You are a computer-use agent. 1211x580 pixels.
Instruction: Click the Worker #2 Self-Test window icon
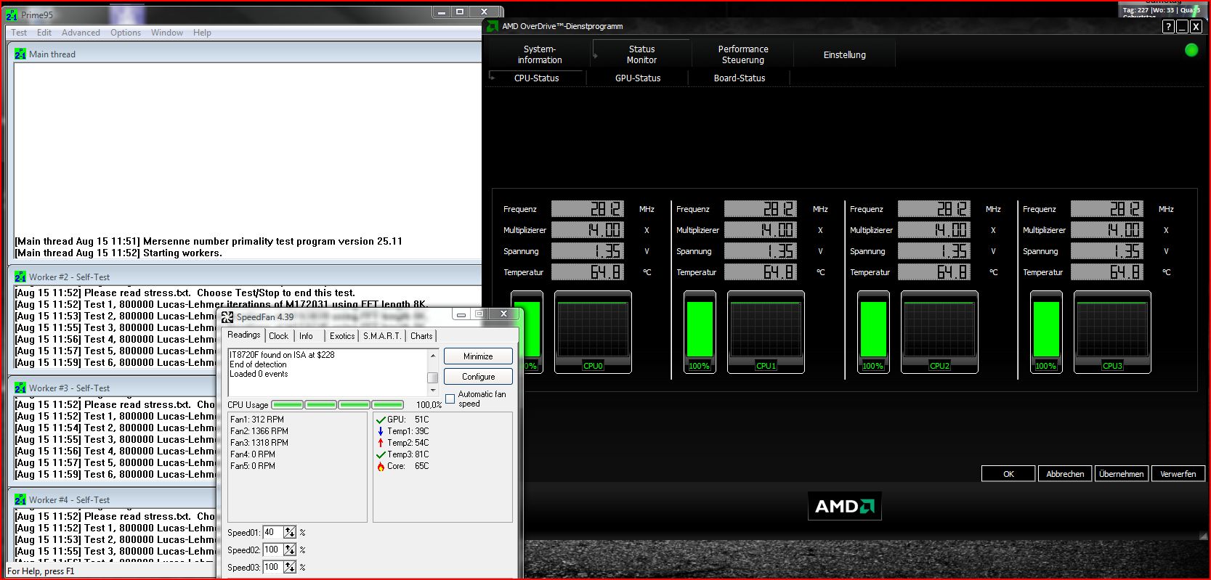[20, 277]
